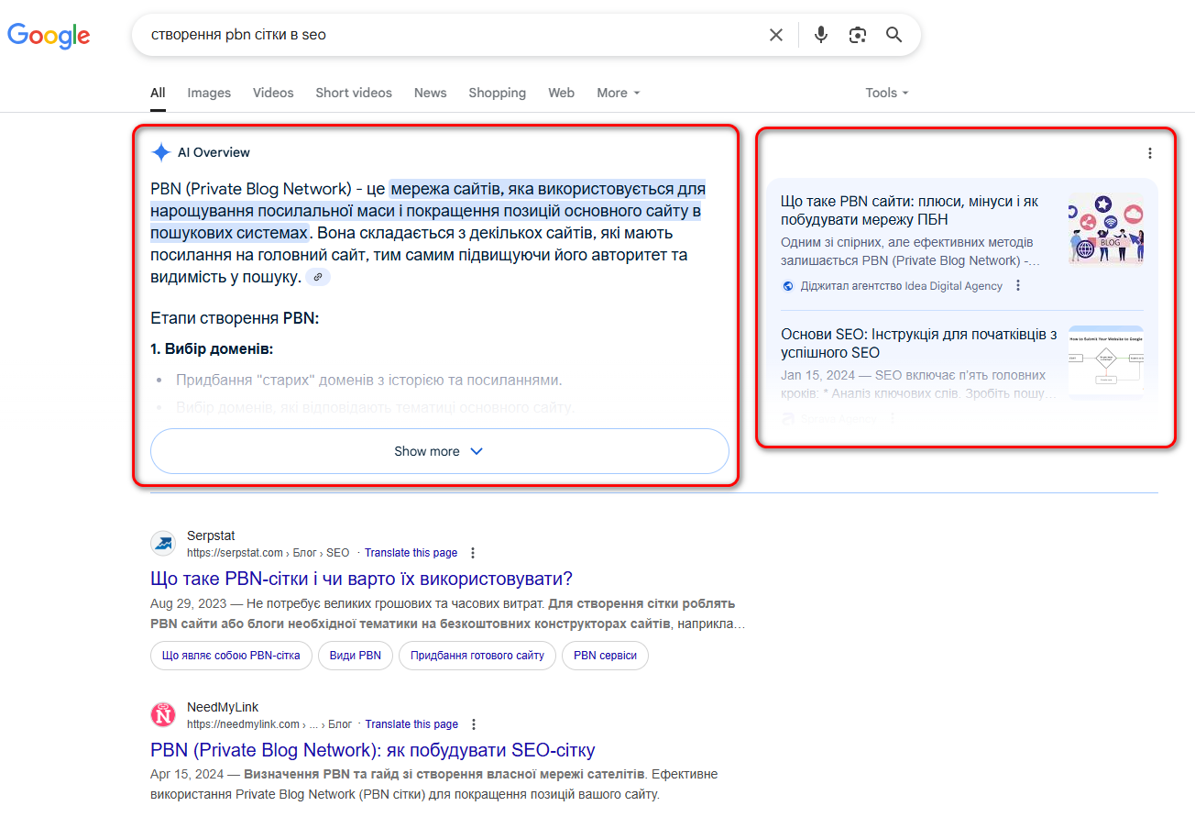Image resolution: width=1195 pixels, height=828 pixels.
Task: Switch to the Web tab
Action: pyautogui.click(x=561, y=93)
